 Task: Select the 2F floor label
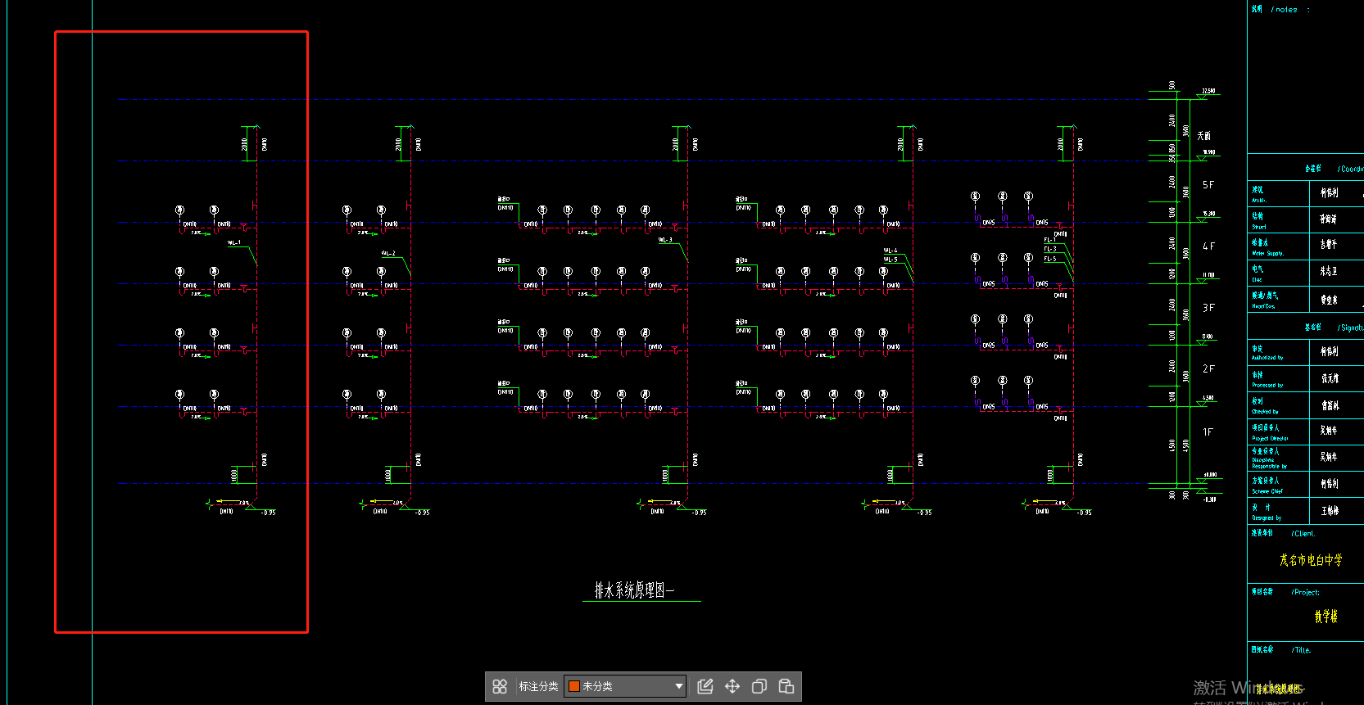1208,369
